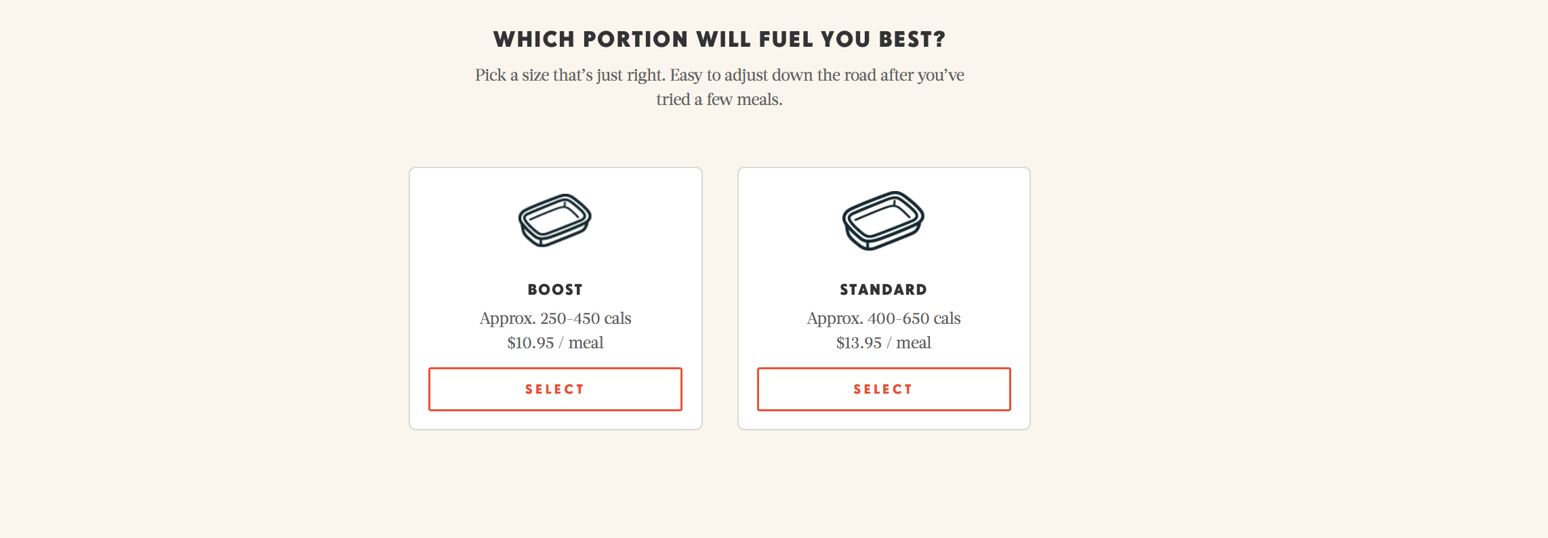
Task: Click the 'Pick a size that's just right' sentence
Action: tap(571, 75)
